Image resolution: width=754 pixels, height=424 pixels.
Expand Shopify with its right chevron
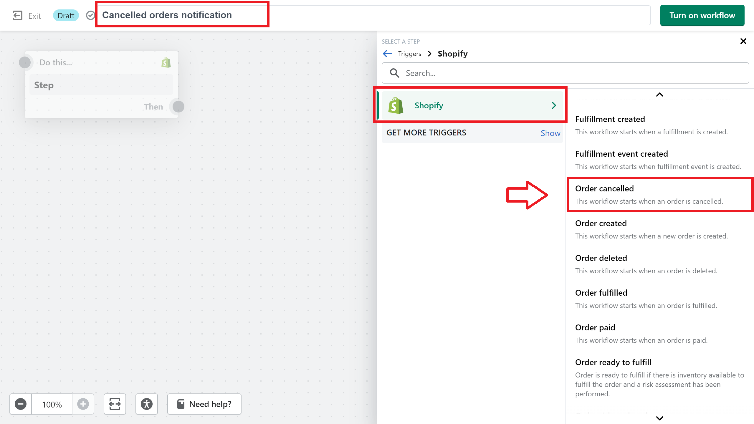click(x=554, y=105)
